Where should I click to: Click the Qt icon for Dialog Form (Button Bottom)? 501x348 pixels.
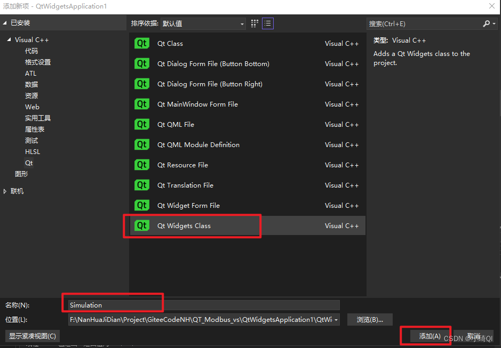142,63
